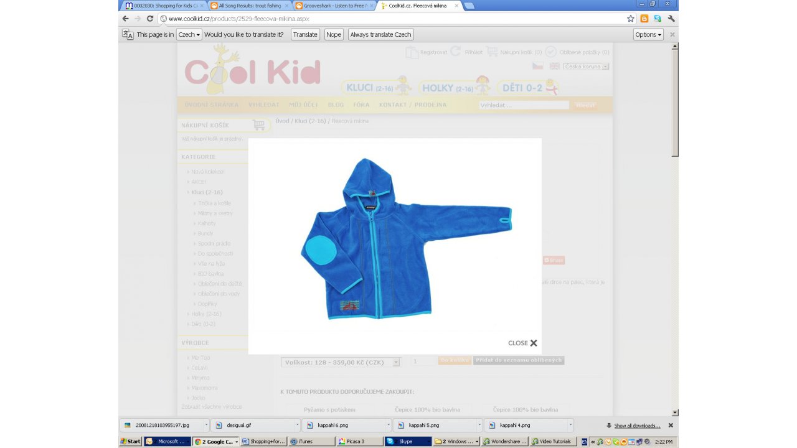797x448 pixels.
Task: Click the browser back arrow
Action: tap(126, 19)
